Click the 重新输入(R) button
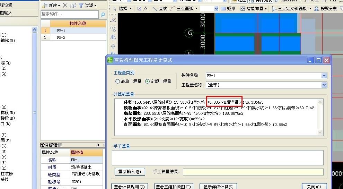The height and width of the screenshot is (189, 343). coord(130,172)
